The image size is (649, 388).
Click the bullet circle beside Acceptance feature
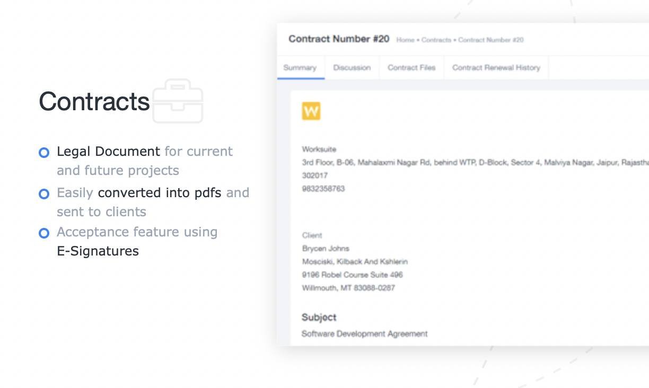click(x=44, y=233)
